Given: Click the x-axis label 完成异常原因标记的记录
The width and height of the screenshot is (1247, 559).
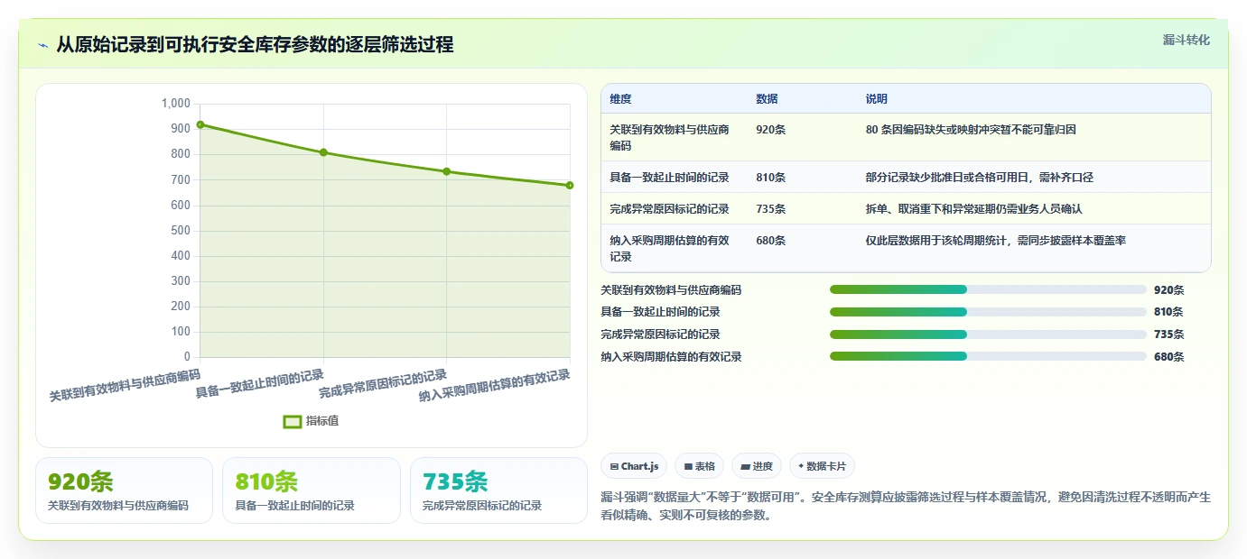Looking at the screenshot, I should click(383, 384).
